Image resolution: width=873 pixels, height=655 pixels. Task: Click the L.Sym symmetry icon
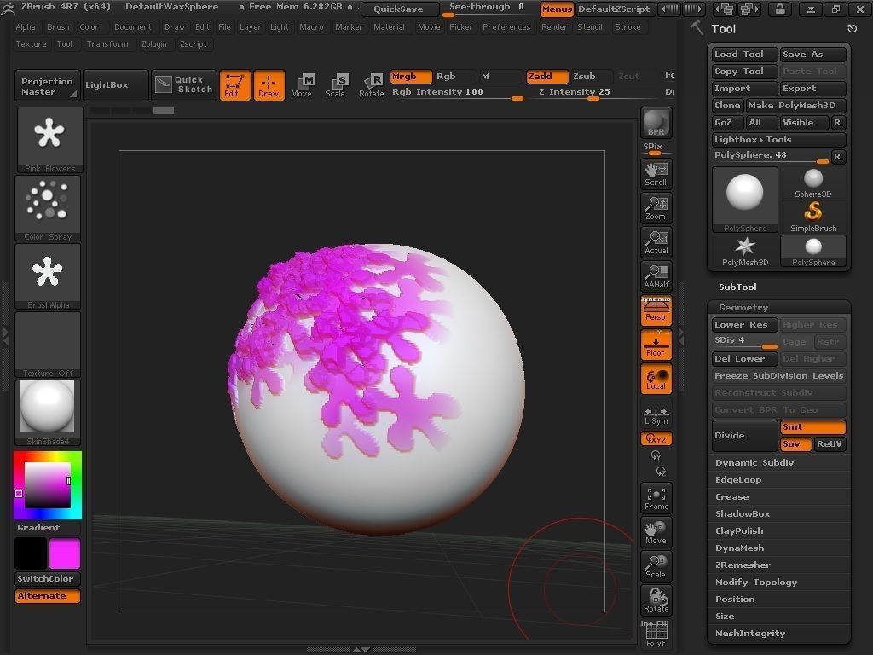tap(656, 415)
